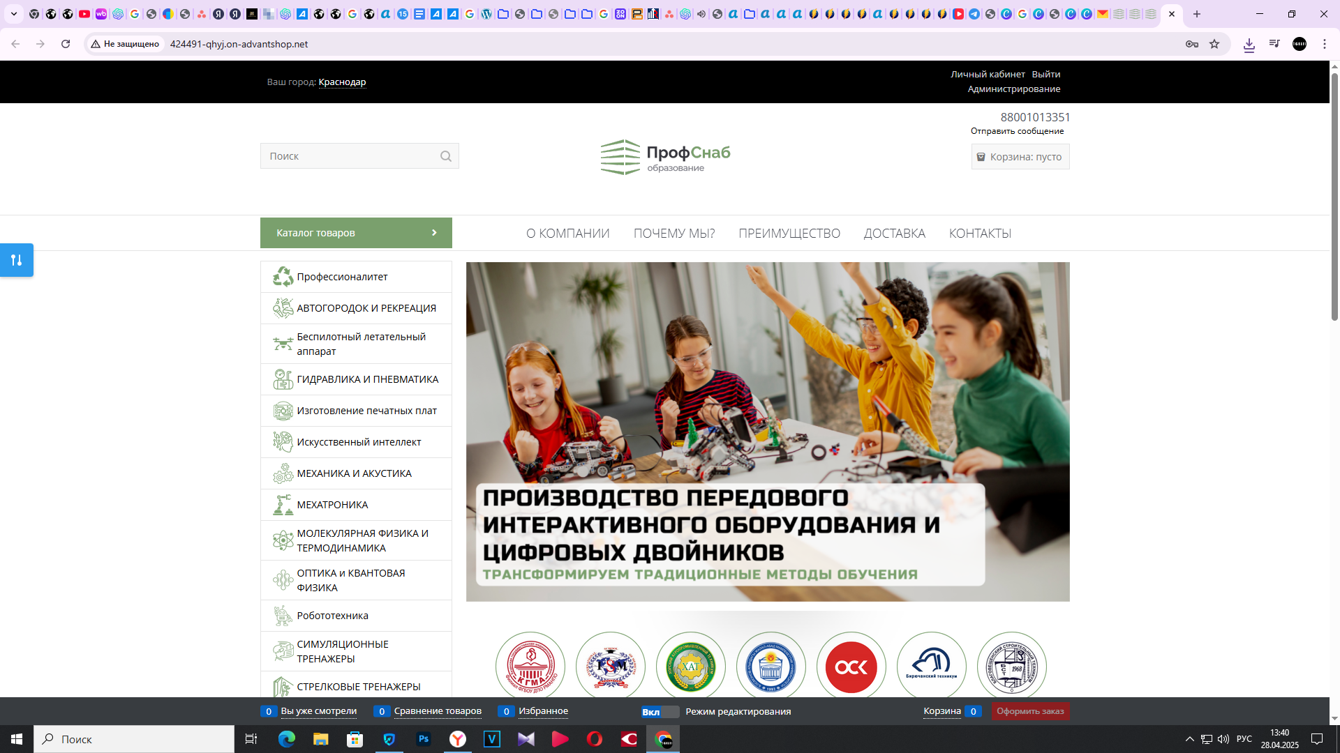Click the main hero banner image
Viewport: 1340px width, 753px height.
coord(768,432)
